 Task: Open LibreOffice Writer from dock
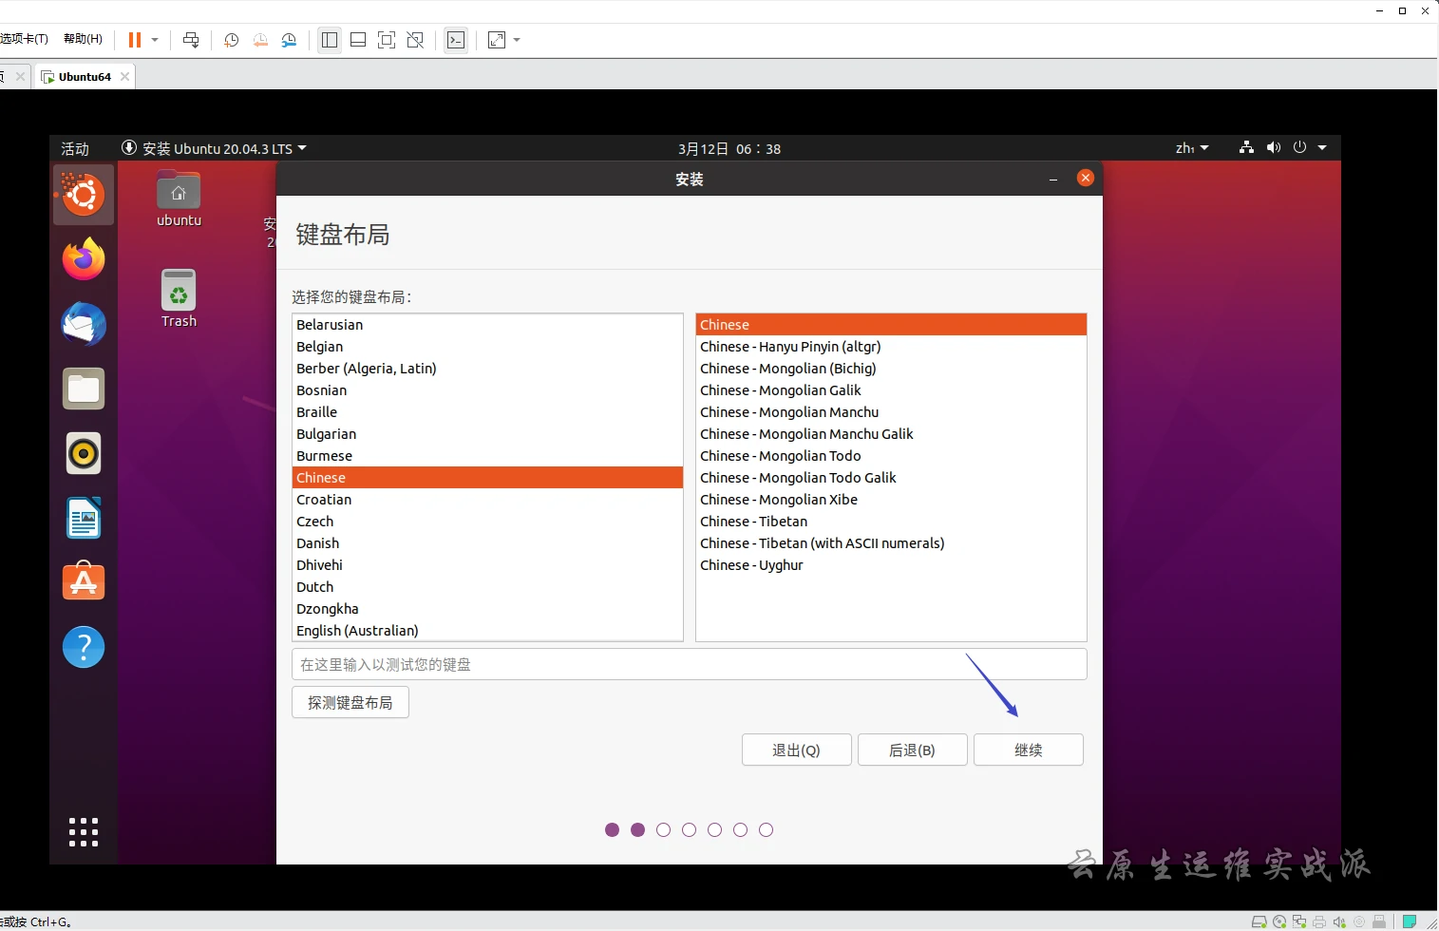[84, 518]
